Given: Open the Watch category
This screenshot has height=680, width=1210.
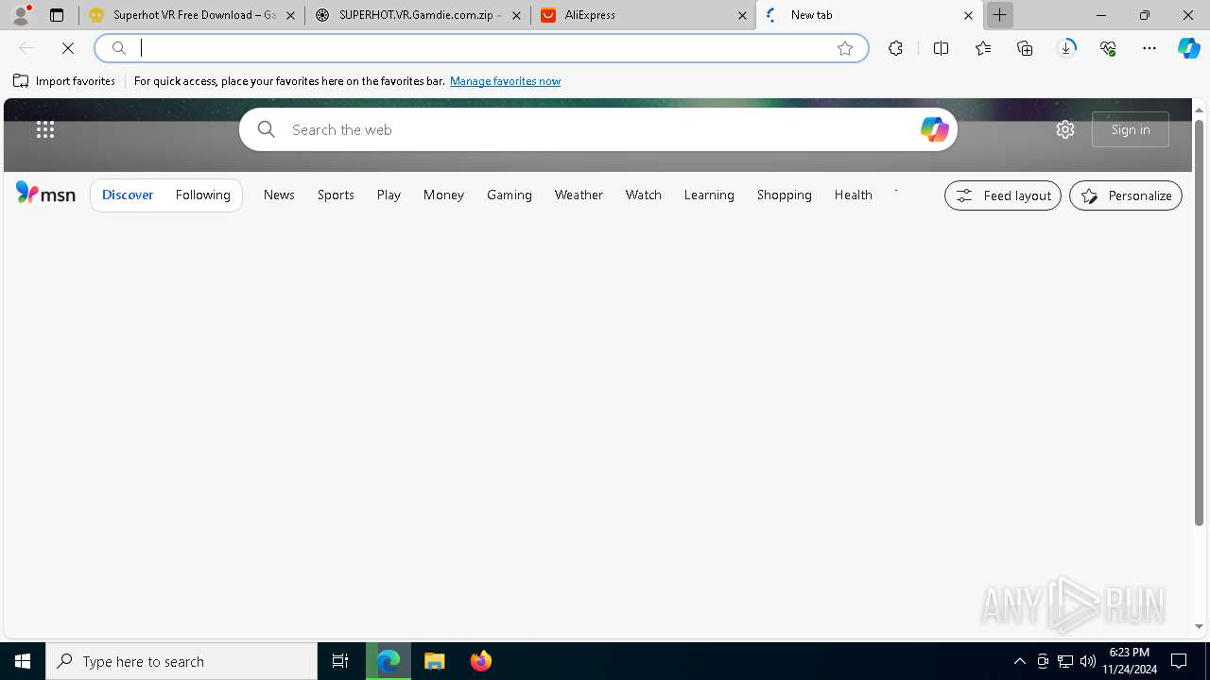Looking at the screenshot, I should point(644,195).
